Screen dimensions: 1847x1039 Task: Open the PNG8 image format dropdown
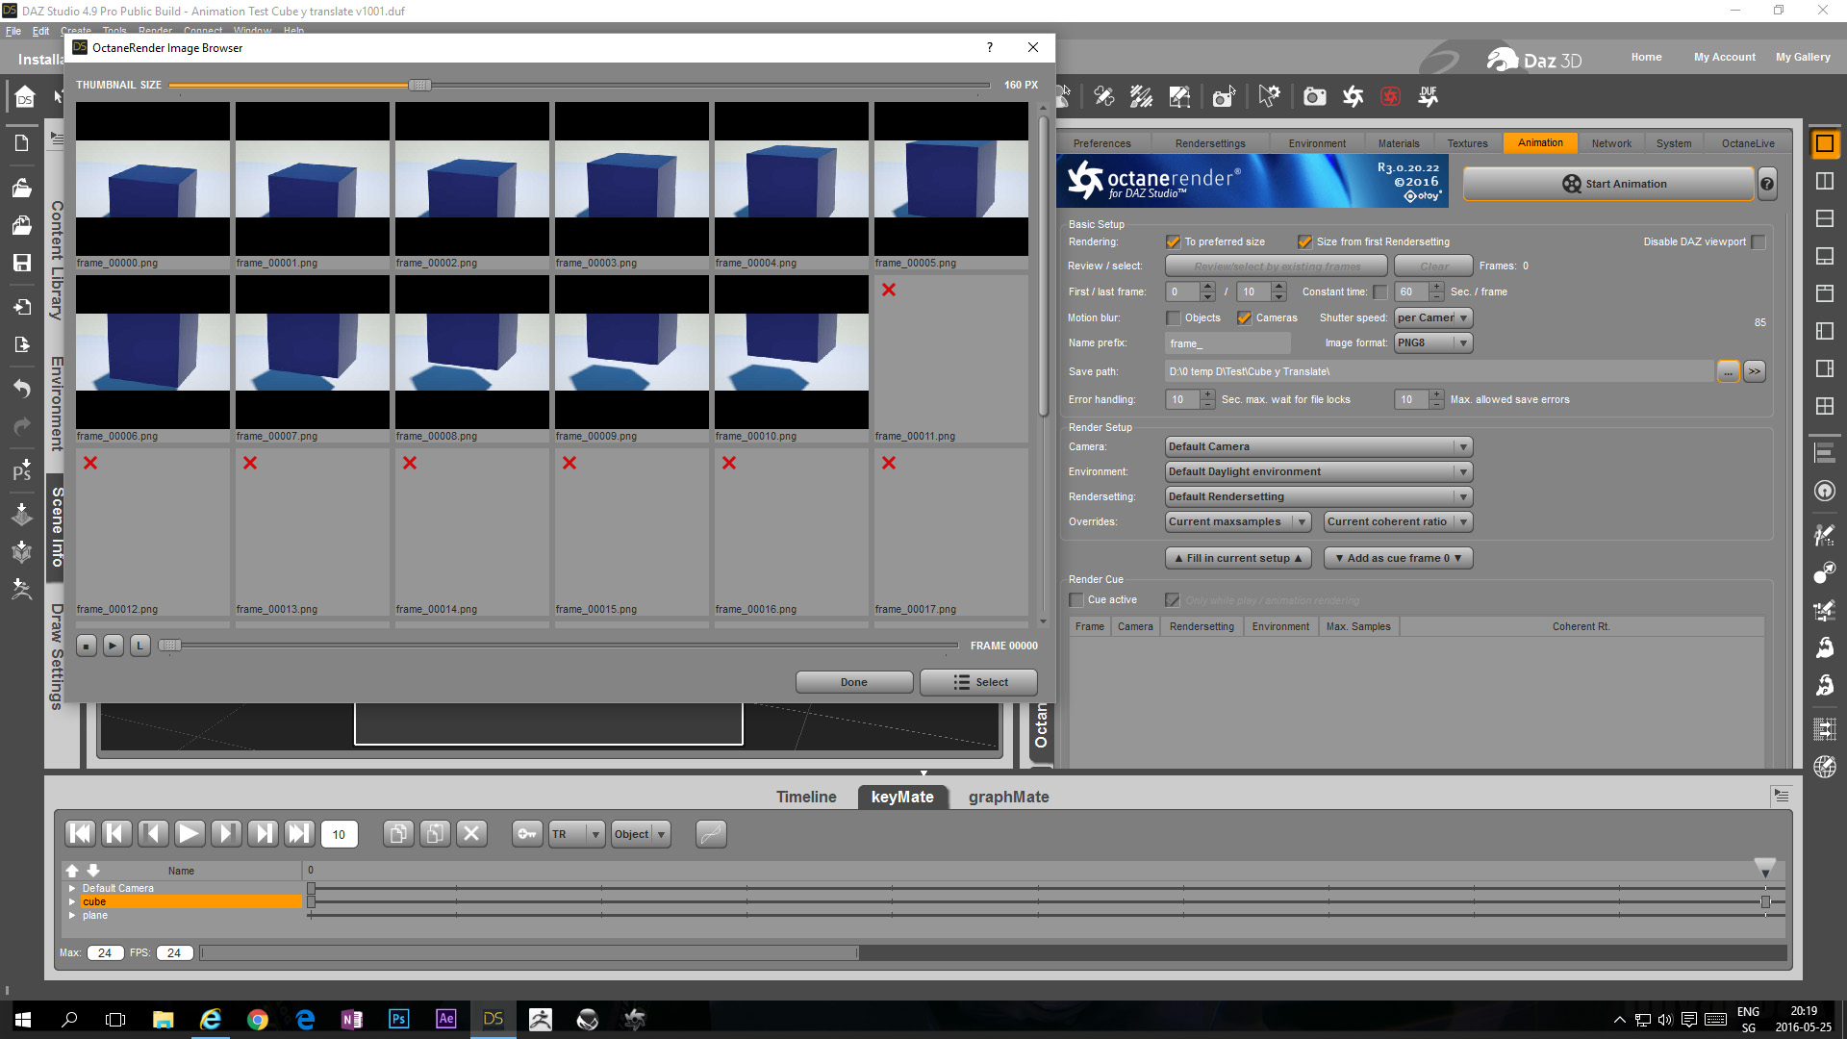1432,342
